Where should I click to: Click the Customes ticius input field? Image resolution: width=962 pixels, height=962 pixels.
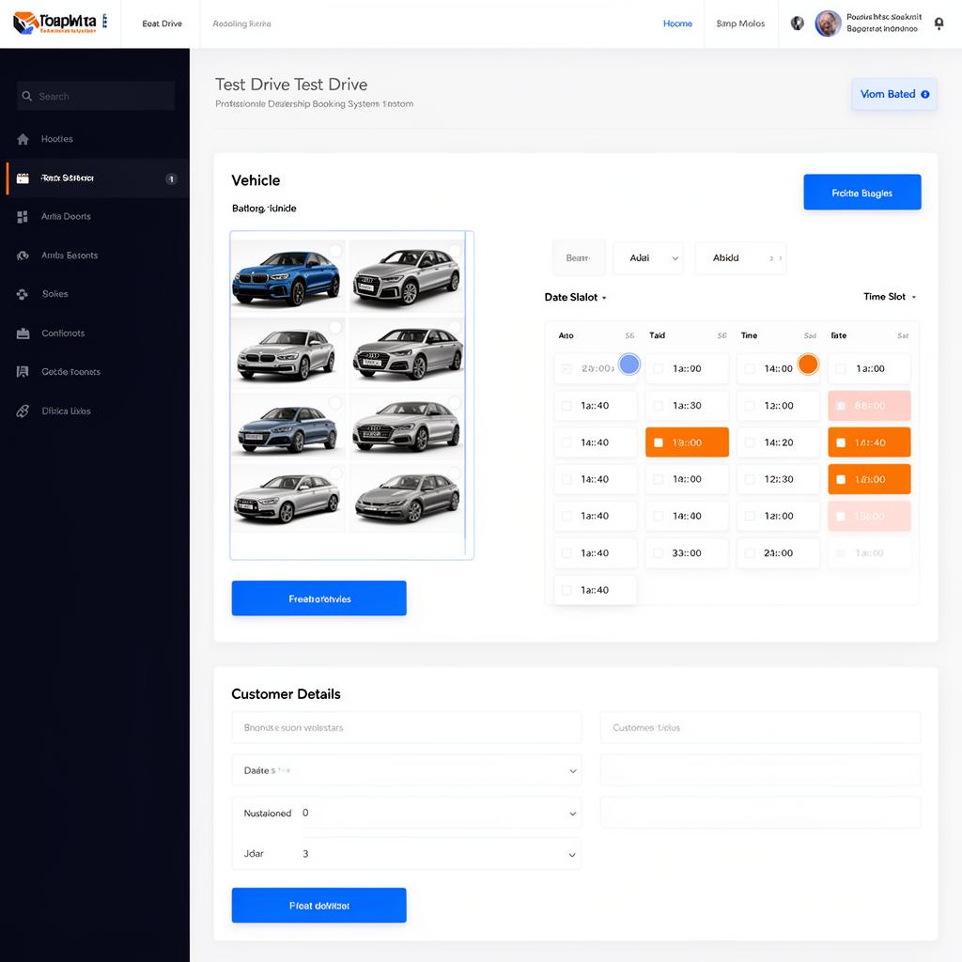(x=760, y=728)
